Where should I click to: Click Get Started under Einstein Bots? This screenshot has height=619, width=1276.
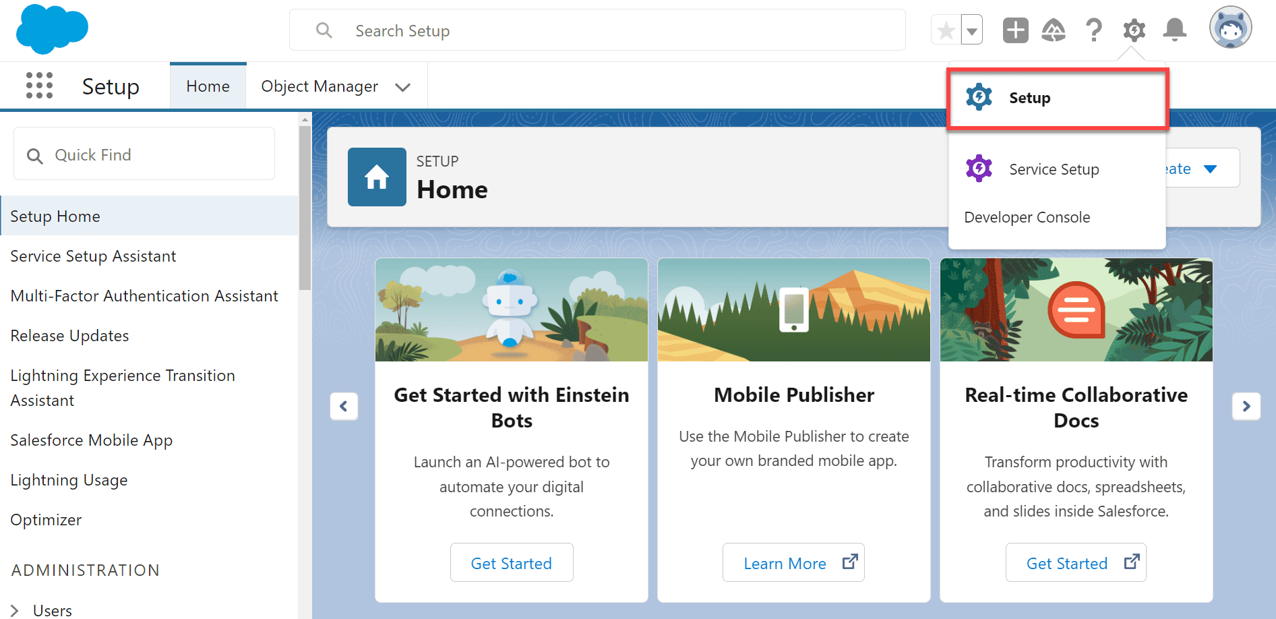(511, 562)
